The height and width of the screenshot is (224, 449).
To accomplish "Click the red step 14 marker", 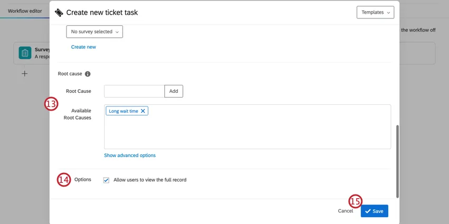I will coord(63,180).
